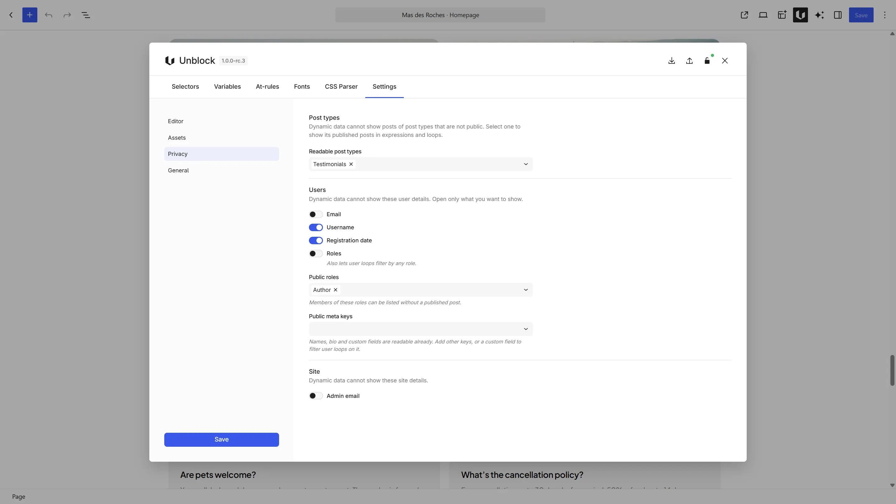This screenshot has height=504, width=896.
Task: Click the laptop device preview icon
Action: (x=763, y=15)
